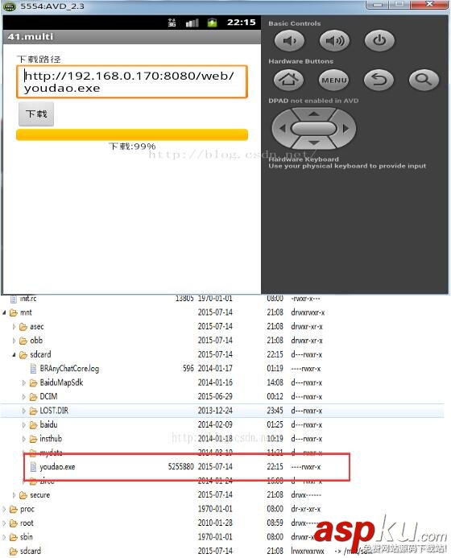Click the DCIM folder icon
The height and width of the screenshot is (558, 451).
(34, 396)
